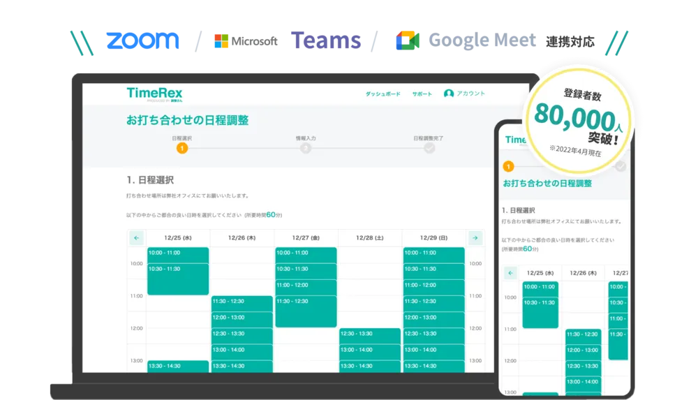
Task: Pick 10:00 - 11:00 slot on laptop 12/25
Action: pyautogui.click(x=178, y=253)
